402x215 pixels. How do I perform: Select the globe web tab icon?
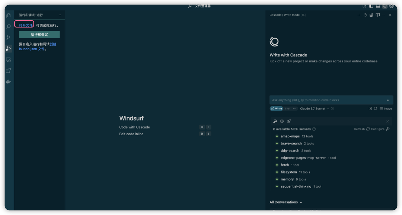[x=282, y=121]
